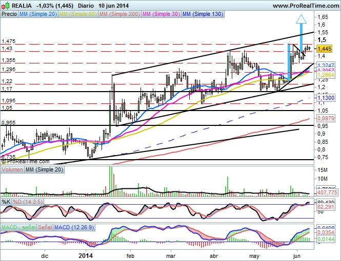The height and width of the screenshot is (261, 341).
Task: Click the candlestick chart icon beside REALIA
Action: [x=5, y=6]
